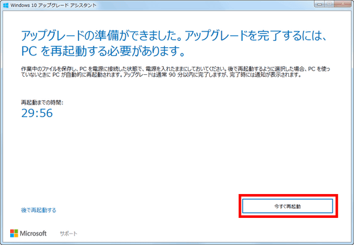Click the 作業中のファイルを保存し description paragraph
Screen dimensions: 354x245
pos(176,72)
